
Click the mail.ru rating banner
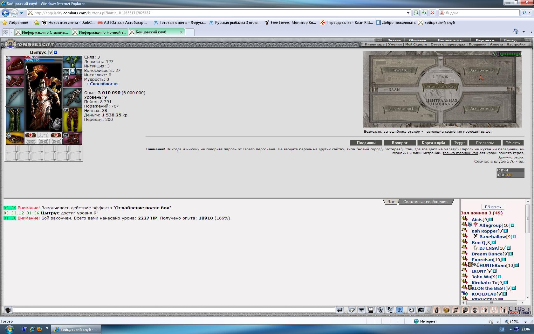pyautogui.click(x=510, y=173)
